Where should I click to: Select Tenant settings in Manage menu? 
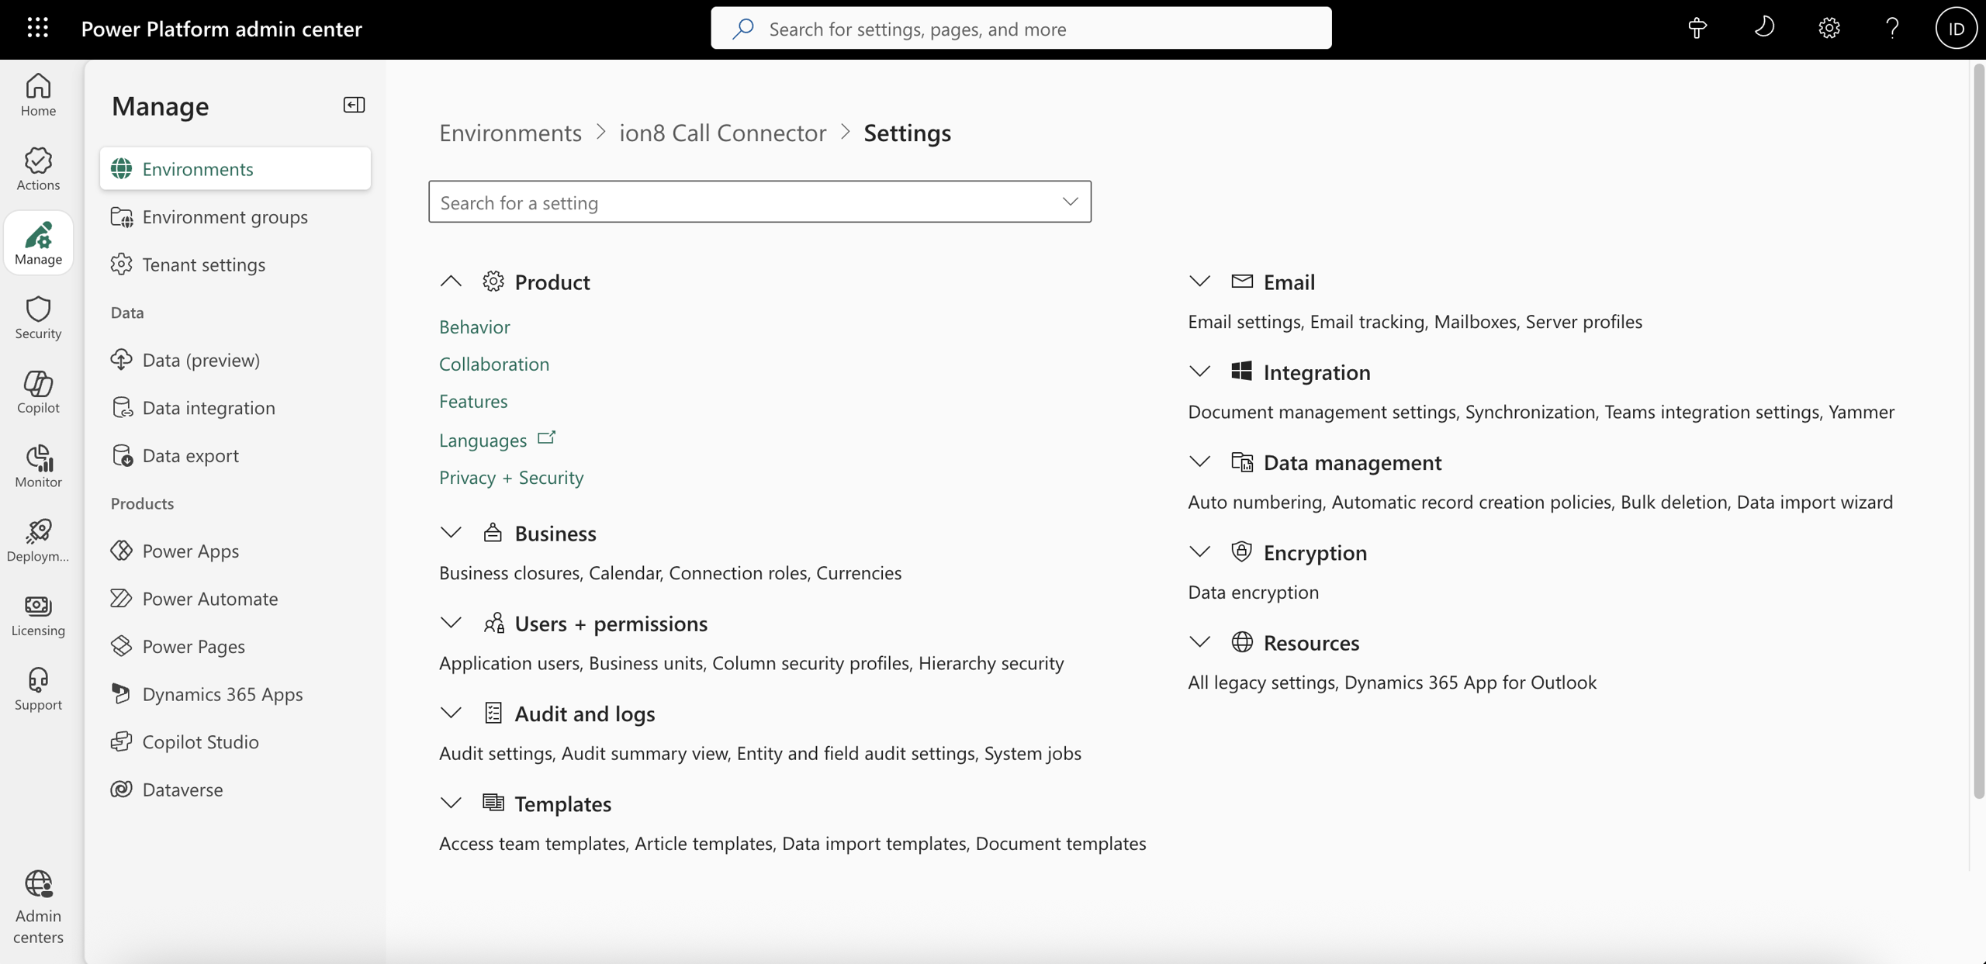[x=203, y=264]
